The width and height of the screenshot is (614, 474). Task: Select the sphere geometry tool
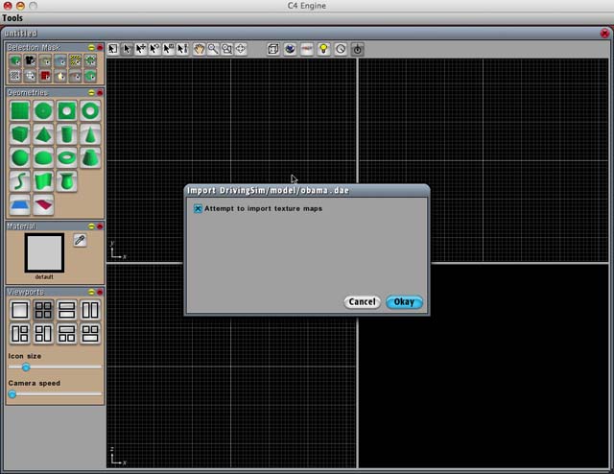19,157
